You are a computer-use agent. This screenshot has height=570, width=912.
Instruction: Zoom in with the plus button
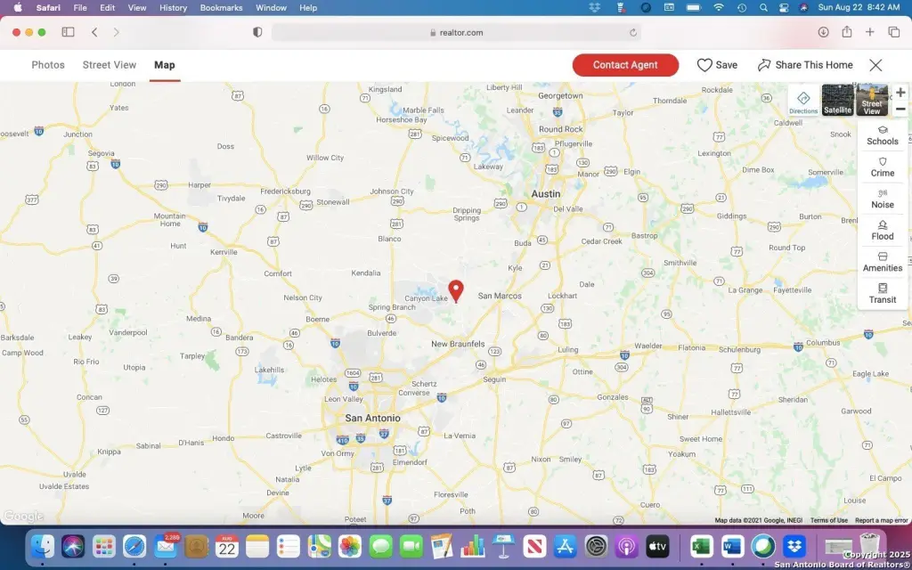(x=900, y=93)
